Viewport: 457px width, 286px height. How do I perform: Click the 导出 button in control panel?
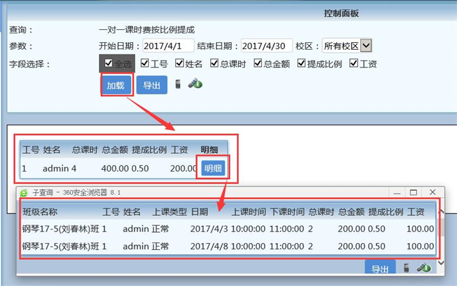[x=151, y=85]
